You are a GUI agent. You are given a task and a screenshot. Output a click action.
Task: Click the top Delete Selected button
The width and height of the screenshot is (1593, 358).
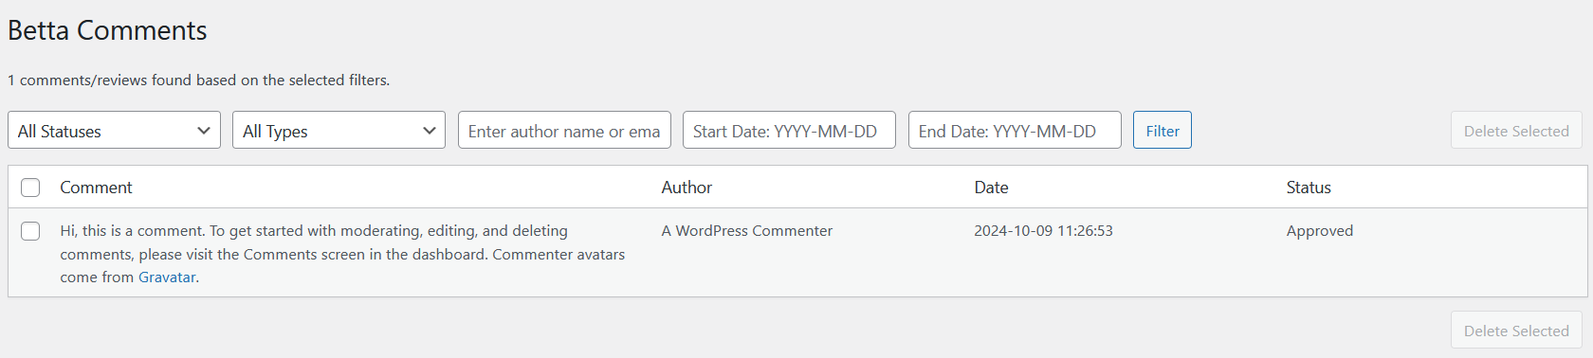[1516, 131]
